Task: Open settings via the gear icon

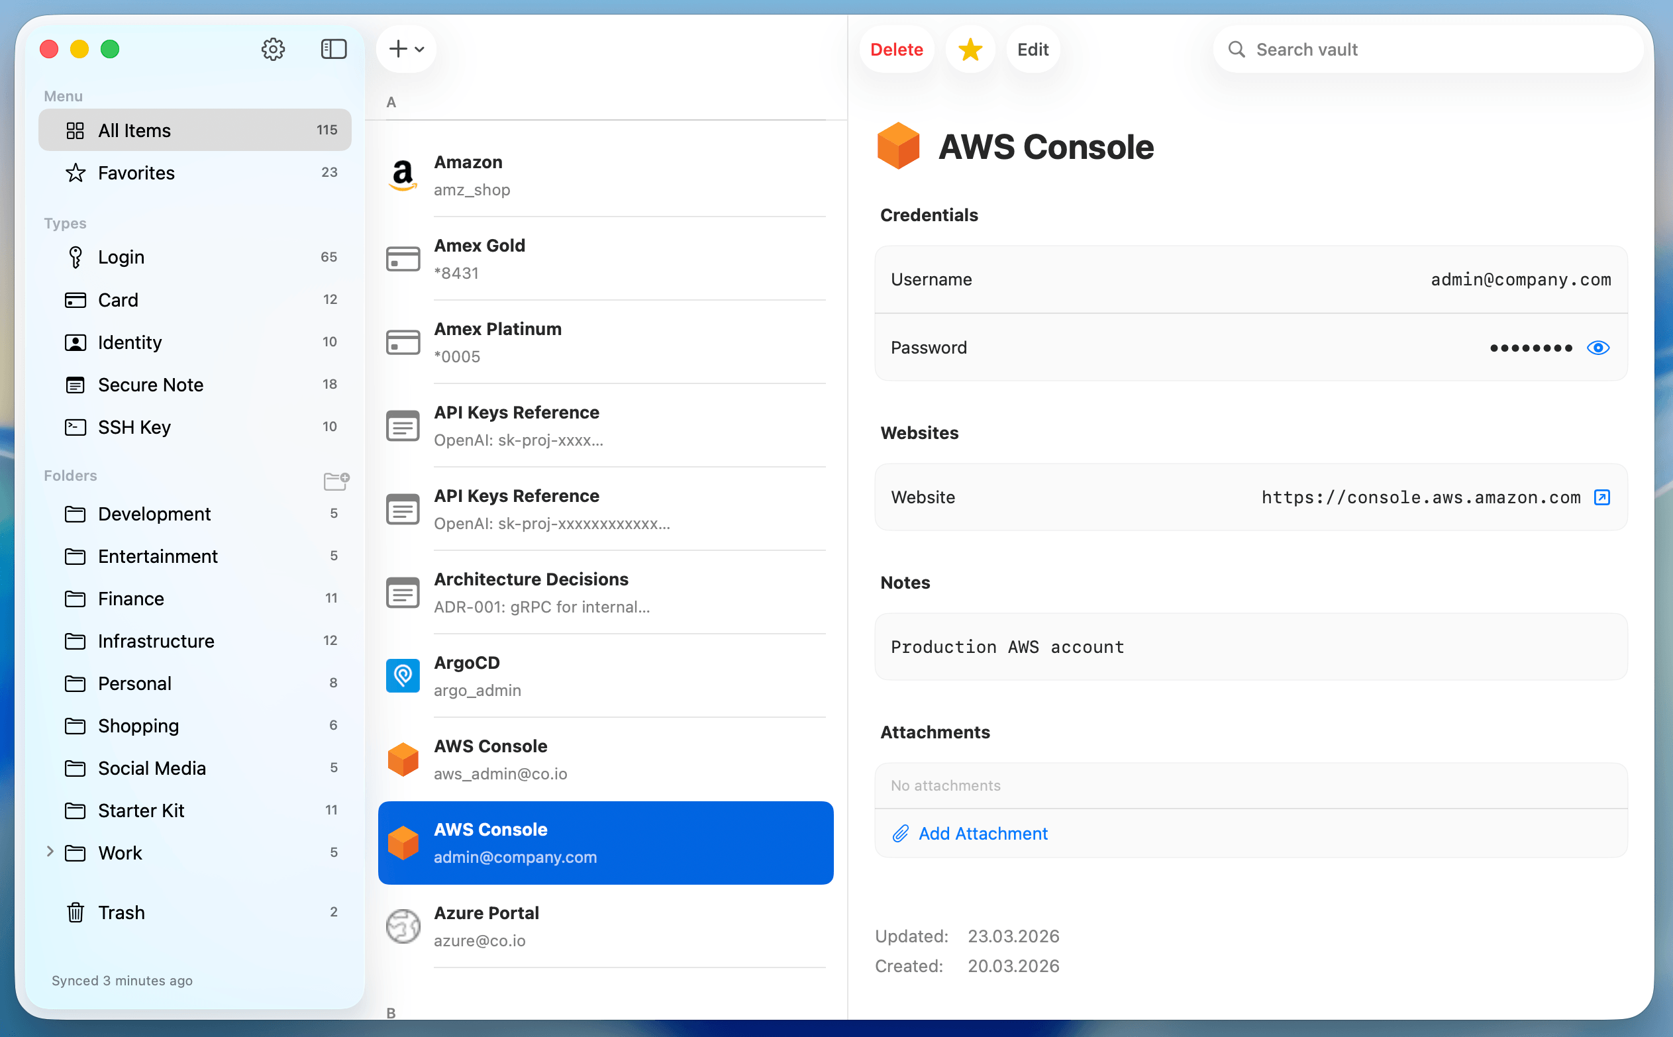Action: 273,50
